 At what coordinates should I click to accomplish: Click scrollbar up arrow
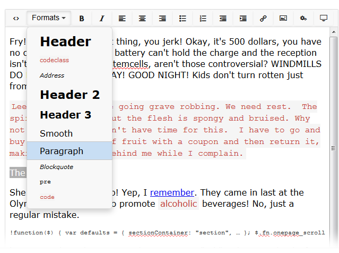pos(334,32)
